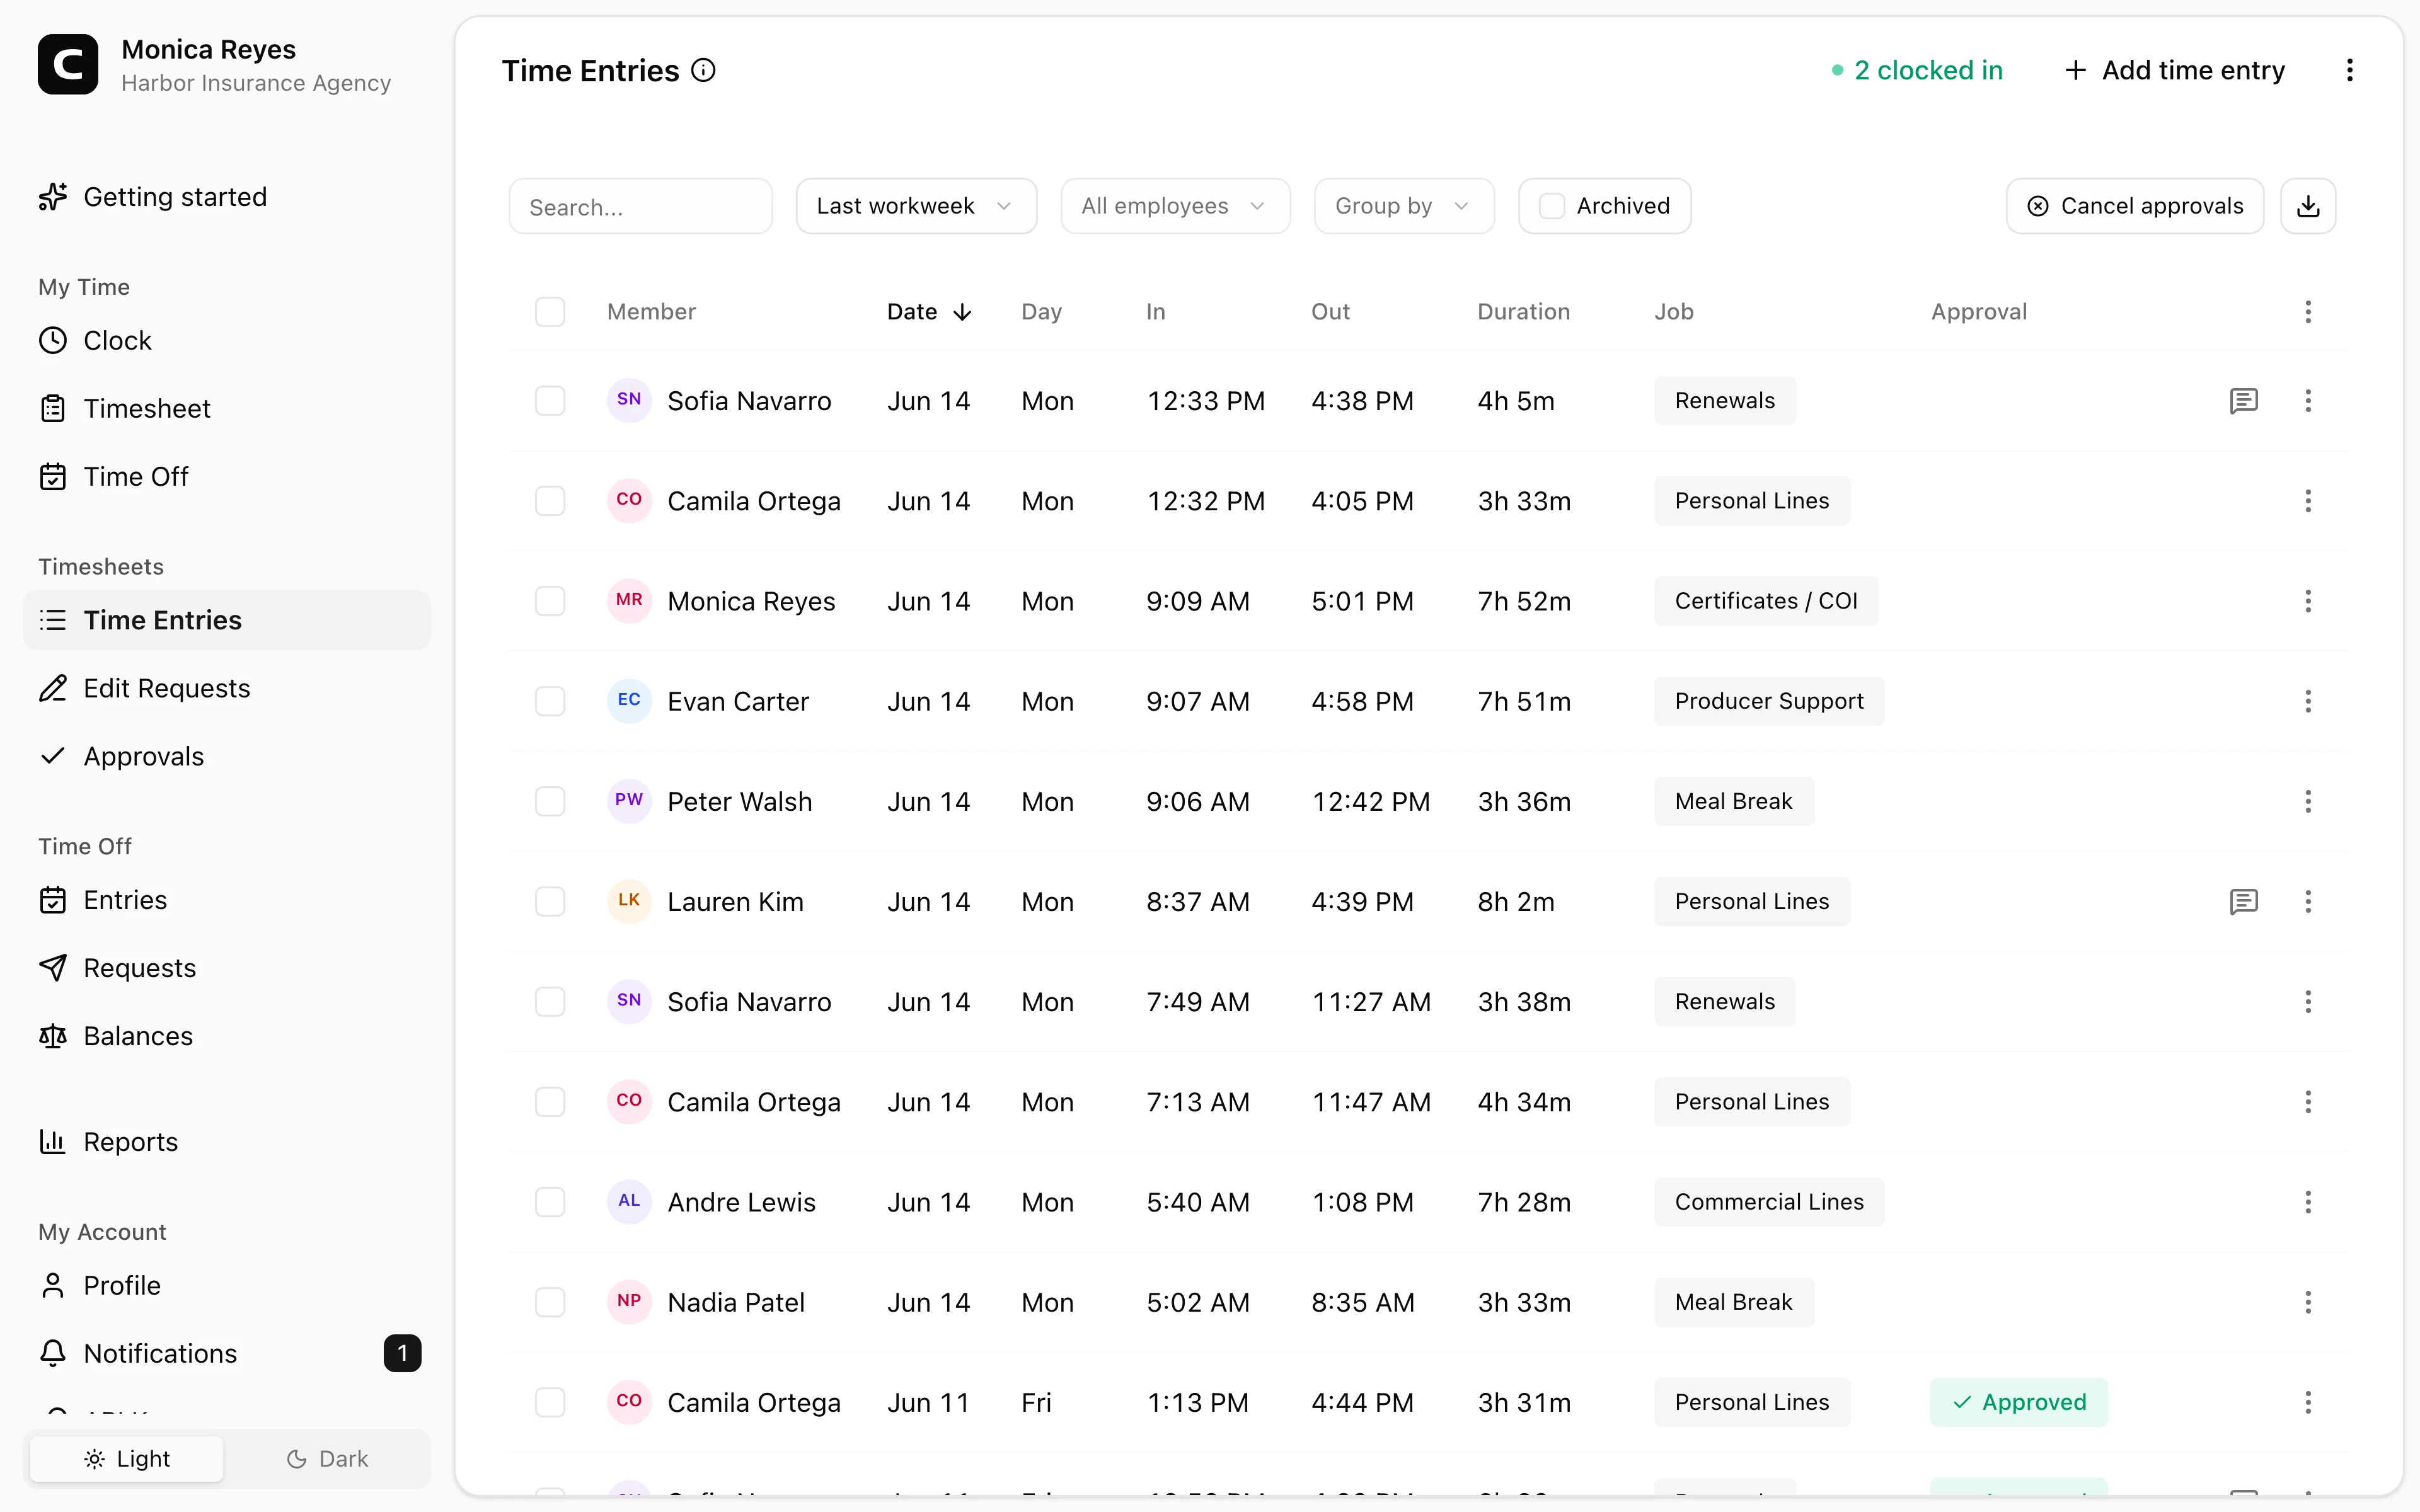Click the MR avatar for Monica Reyes

[x=629, y=600]
